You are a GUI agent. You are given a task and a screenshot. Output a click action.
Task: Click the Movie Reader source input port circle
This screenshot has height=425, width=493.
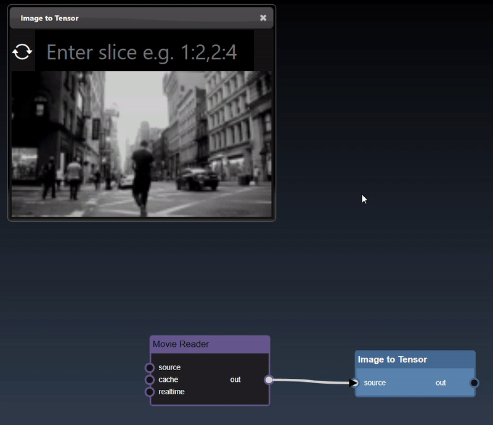click(149, 368)
